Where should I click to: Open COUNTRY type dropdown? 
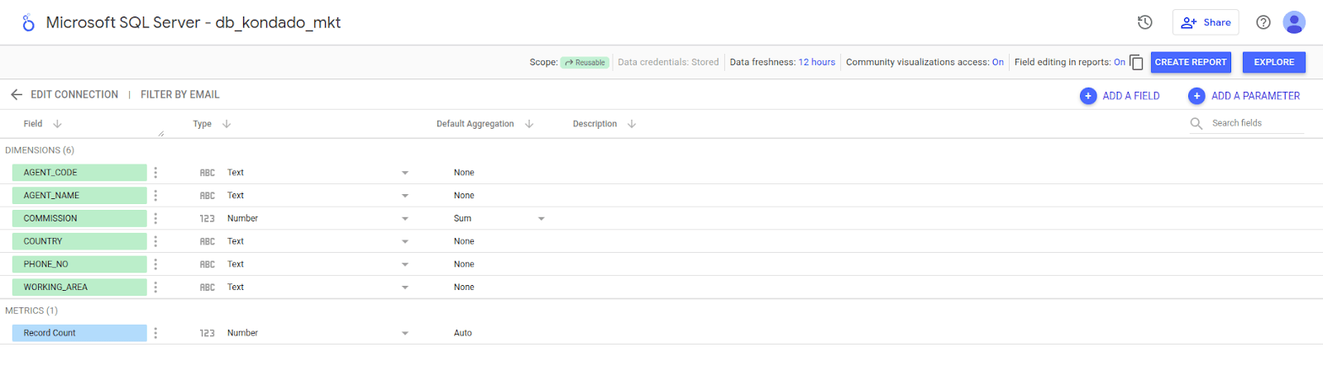[x=405, y=241]
